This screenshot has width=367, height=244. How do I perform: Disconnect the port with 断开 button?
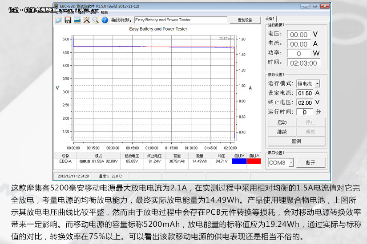(x=311, y=163)
